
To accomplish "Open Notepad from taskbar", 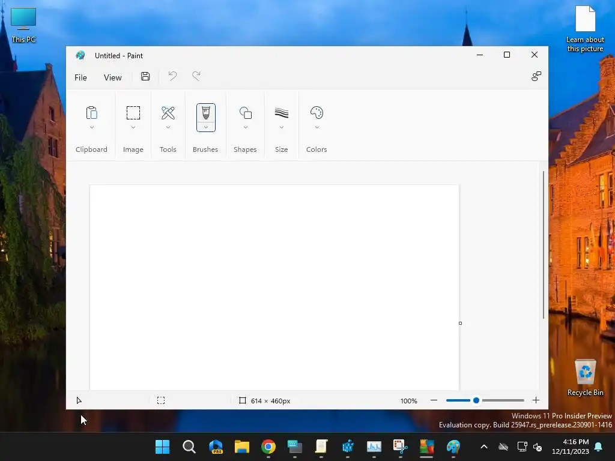I will (321, 447).
